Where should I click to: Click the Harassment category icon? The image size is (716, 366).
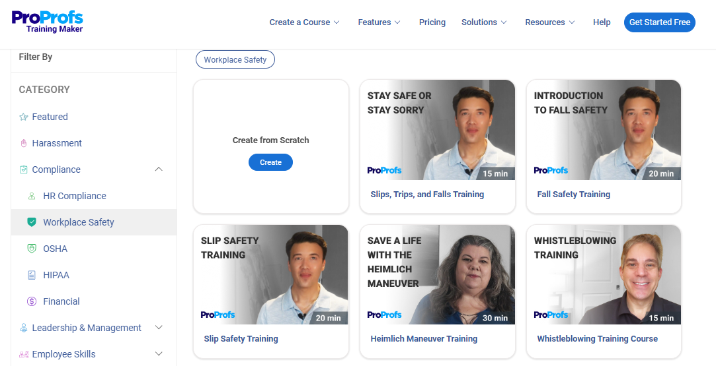pos(24,143)
